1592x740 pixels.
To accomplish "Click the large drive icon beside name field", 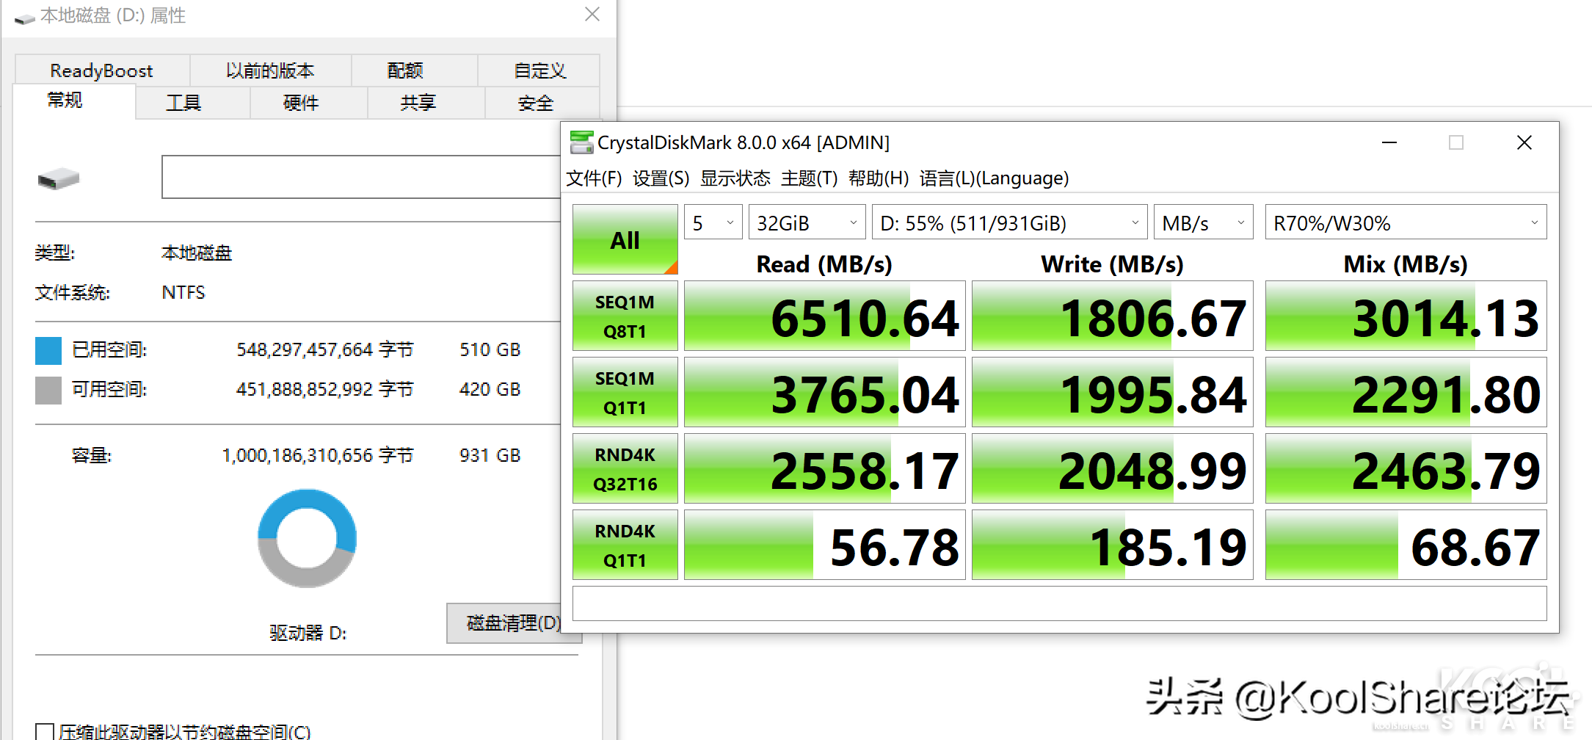I will pyautogui.click(x=59, y=178).
